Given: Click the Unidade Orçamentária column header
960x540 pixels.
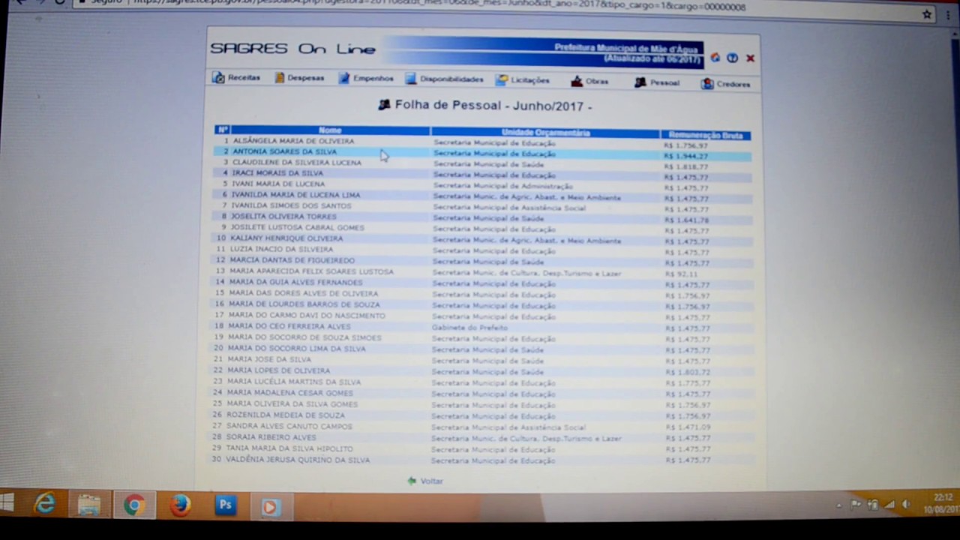Looking at the screenshot, I should tap(545, 133).
